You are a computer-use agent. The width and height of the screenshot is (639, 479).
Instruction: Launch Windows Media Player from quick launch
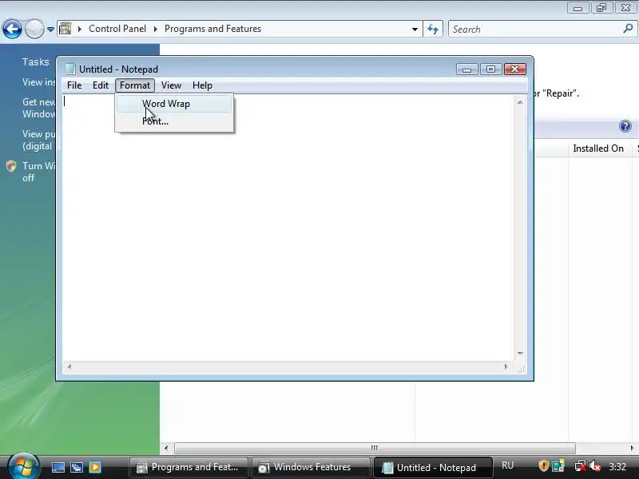tap(95, 467)
